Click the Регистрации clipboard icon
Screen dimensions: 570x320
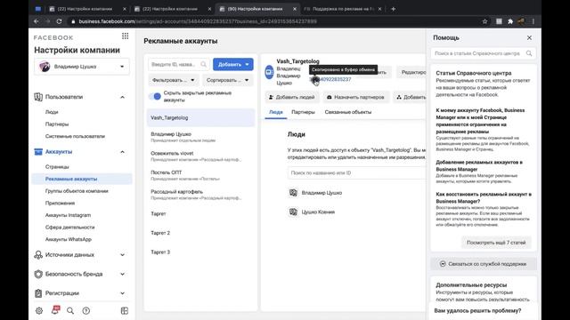coord(38,293)
